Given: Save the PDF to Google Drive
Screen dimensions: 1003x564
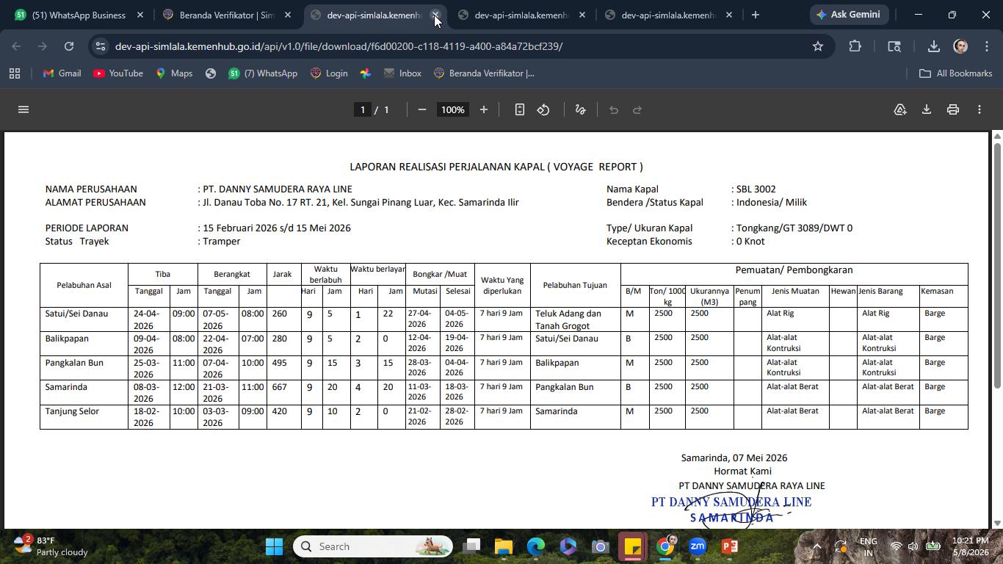Looking at the screenshot, I should click(900, 109).
